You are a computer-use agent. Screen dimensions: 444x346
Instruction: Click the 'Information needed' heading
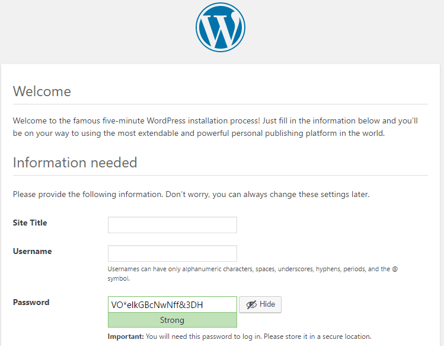tap(75, 163)
